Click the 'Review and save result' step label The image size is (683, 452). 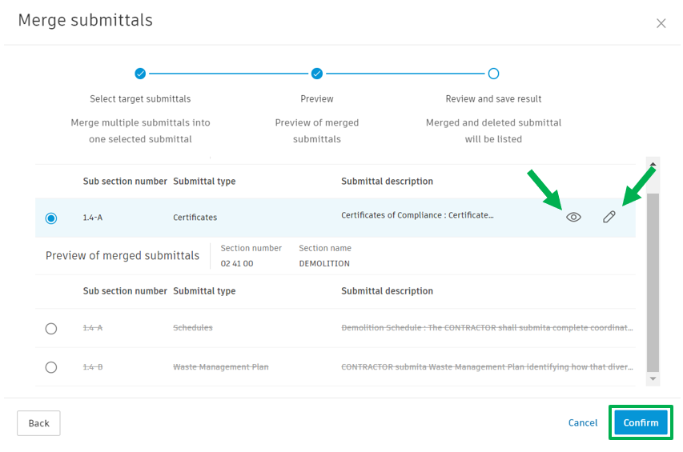(493, 98)
